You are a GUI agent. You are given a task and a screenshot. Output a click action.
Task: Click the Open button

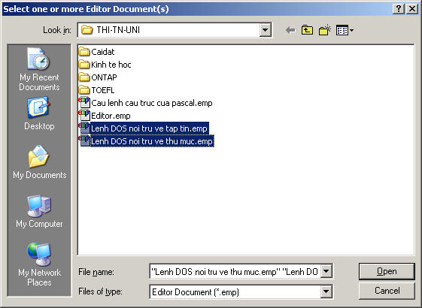pyautogui.click(x=387, y=271)
